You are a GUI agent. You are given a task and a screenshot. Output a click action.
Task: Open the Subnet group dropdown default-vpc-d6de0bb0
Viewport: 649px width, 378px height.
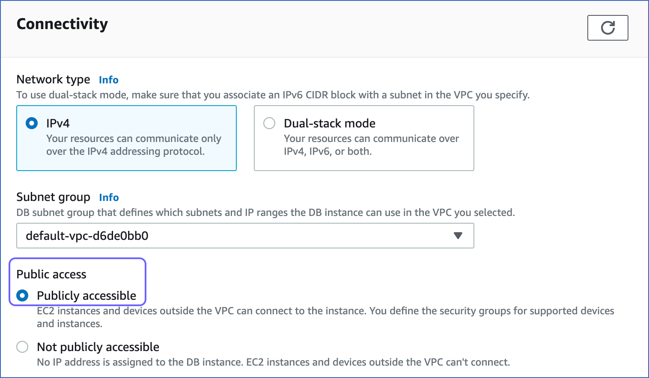click(x=245, y=236)
